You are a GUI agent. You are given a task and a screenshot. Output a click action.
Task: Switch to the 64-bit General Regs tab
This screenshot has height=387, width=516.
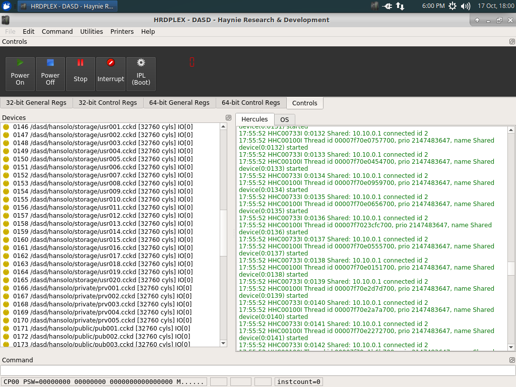pos(179,103)
